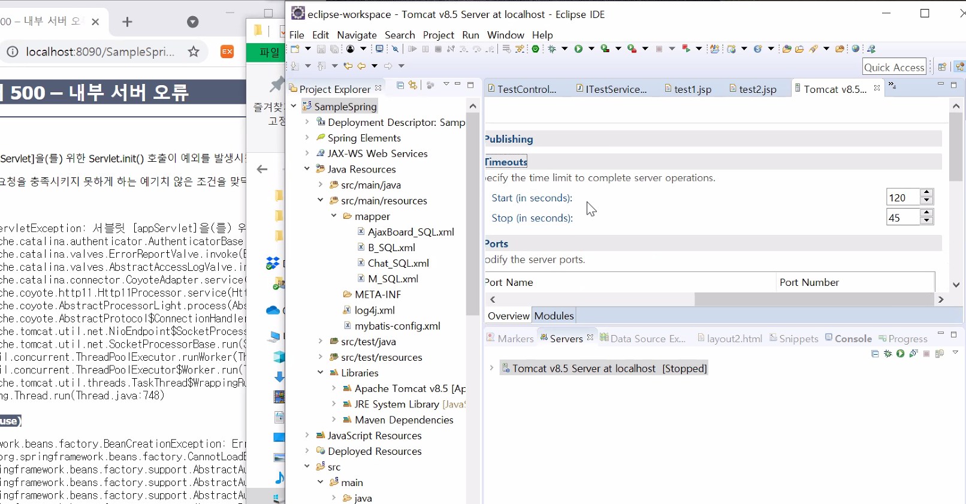Click the New wizard icon in Eclipse toolbar
Screen dimensions: 966x504
click(x=295, y=49)
